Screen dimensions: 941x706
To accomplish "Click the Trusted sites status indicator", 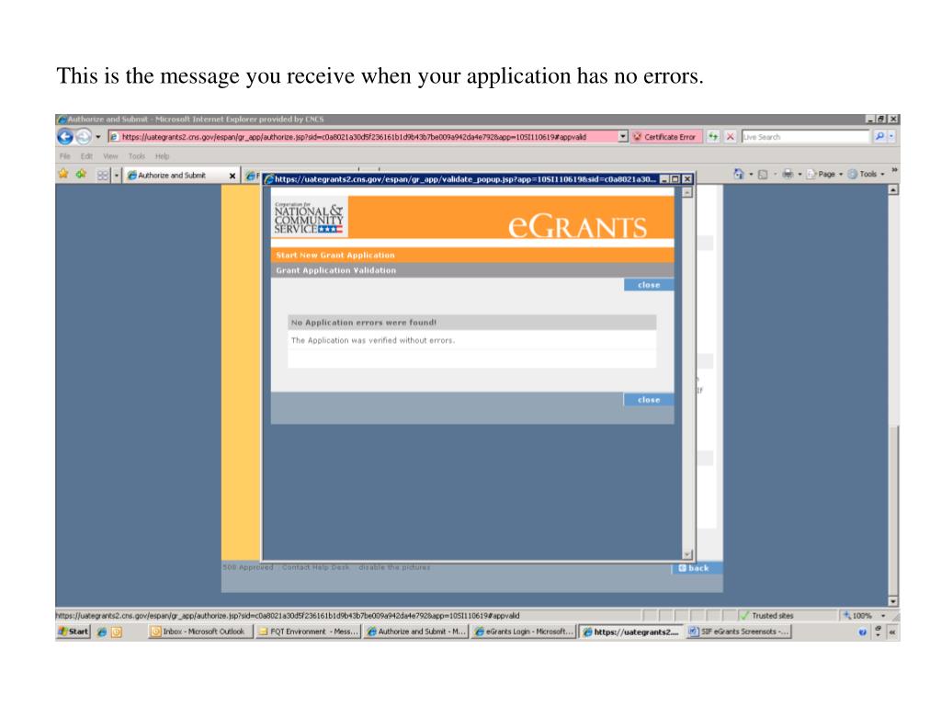I will tap(767, 615).
